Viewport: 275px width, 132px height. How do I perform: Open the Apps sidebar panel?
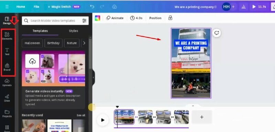click(7, 128)
